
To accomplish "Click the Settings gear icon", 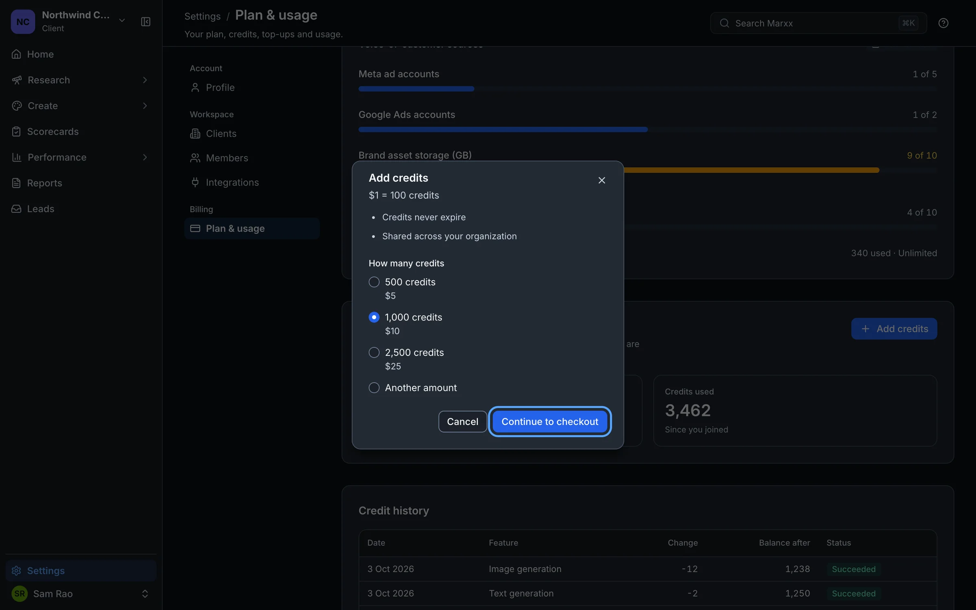I will (x=16, y=571).
